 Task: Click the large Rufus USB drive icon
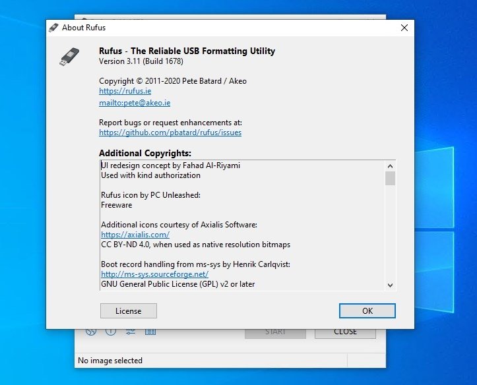coord(69,57)
